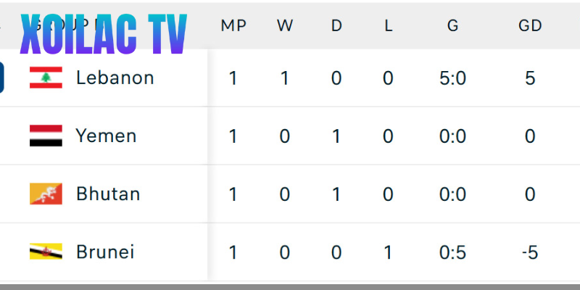The width and height of the screenshot is (580, 290).
Task: Click the D column header
Action: (x=336, y=25)
